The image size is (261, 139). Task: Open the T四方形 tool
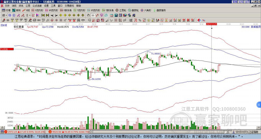pos(80,10)
